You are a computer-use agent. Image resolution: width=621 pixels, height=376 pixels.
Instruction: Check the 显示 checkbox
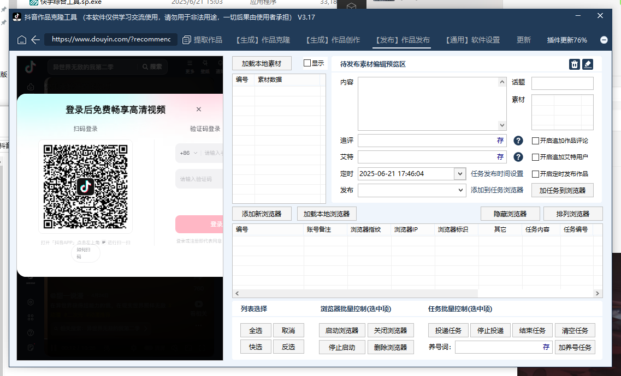point(307,63)
